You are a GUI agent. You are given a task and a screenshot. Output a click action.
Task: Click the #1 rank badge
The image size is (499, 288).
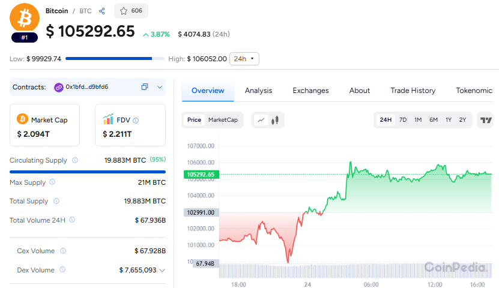click(25, 38)
